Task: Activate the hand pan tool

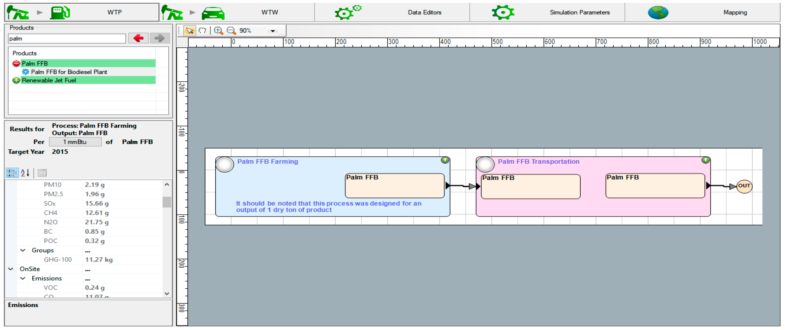Action: (x=202, y=31)
